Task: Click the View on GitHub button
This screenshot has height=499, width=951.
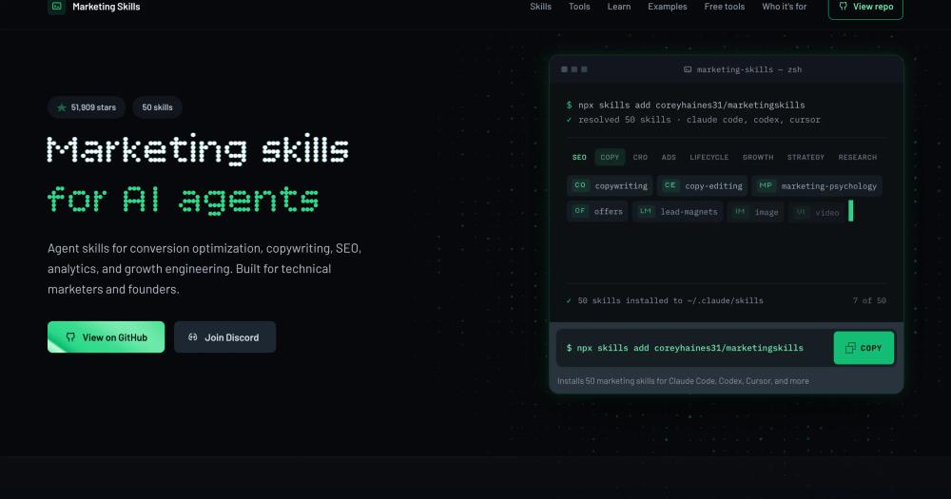Action: (x=107, y=337)
